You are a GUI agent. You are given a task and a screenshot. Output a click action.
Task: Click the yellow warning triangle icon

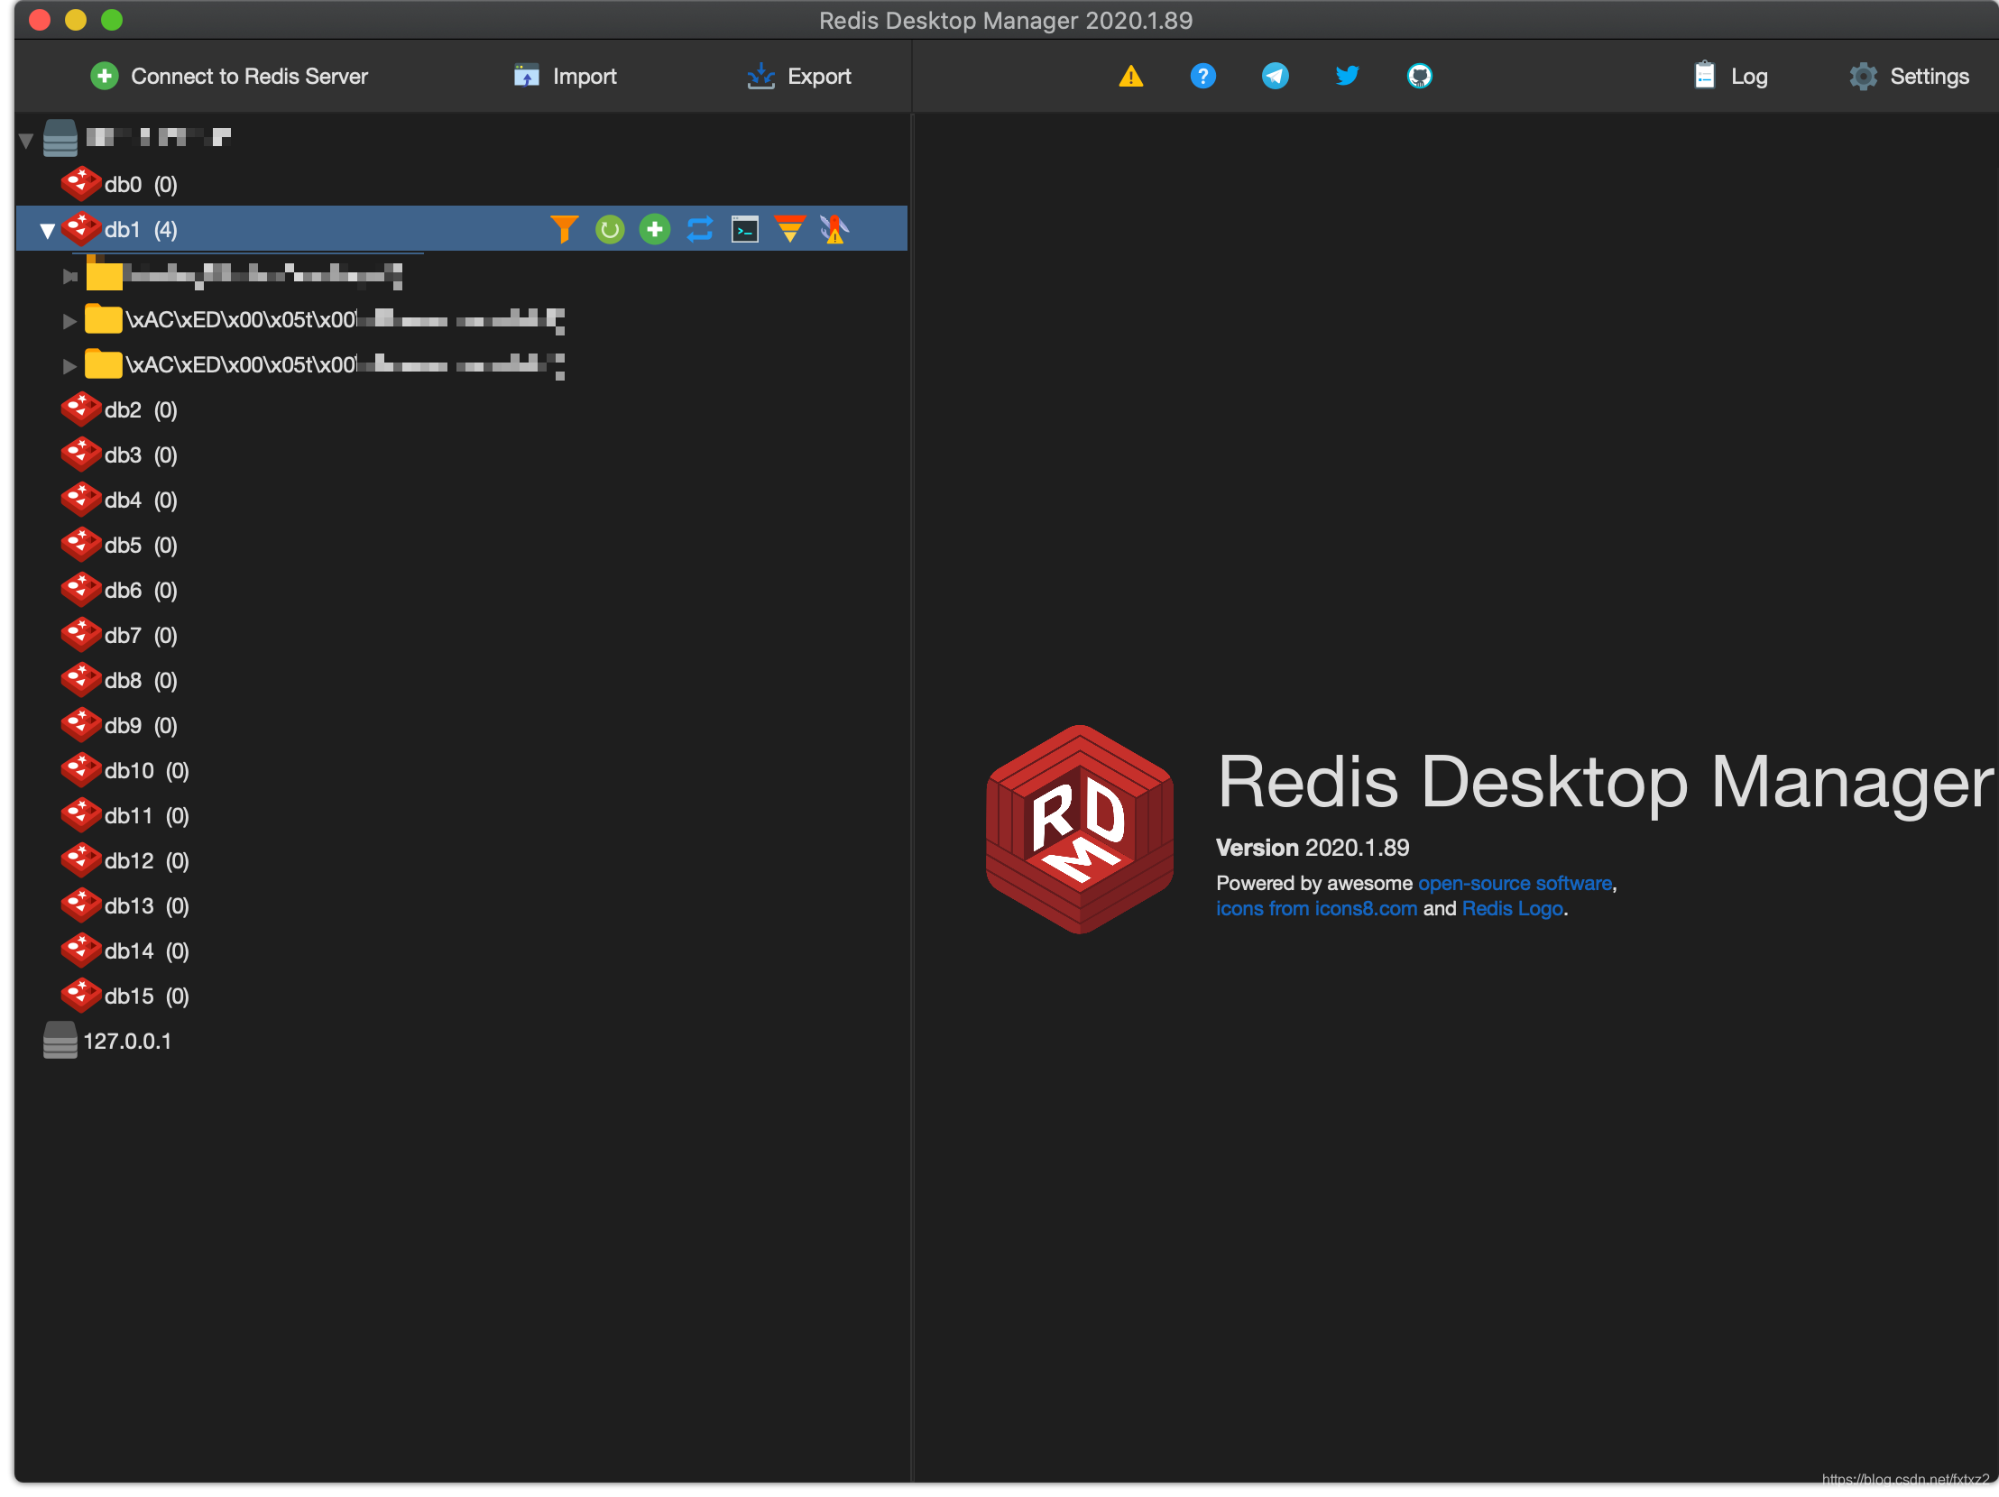(1130, 76)
